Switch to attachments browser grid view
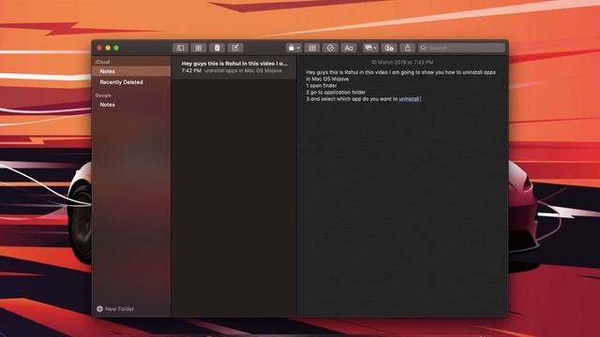Screen dimensions: 600x337 point(199,48)
